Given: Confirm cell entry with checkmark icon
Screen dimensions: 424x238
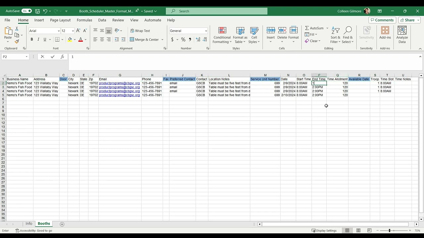Looking at the screenshot, I should coord(52,57).
